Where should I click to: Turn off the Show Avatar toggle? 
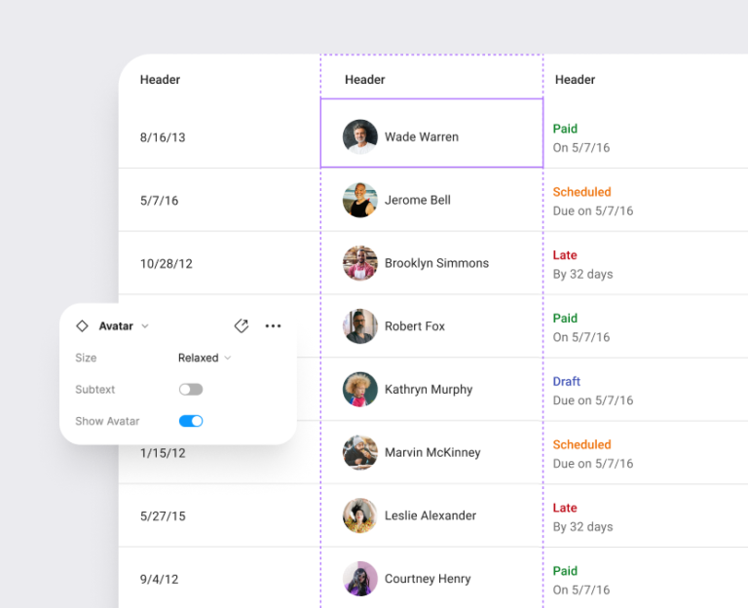191,421
